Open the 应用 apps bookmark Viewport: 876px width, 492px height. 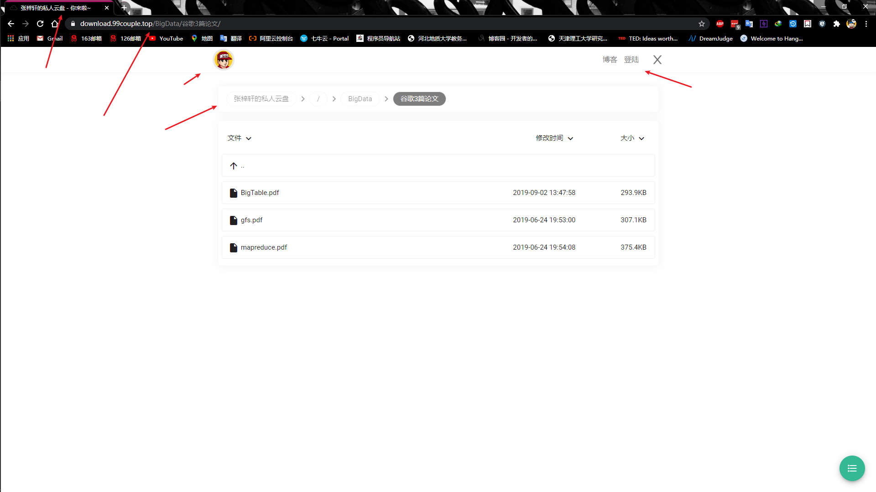pyautogui.click(x=19, y=38)
